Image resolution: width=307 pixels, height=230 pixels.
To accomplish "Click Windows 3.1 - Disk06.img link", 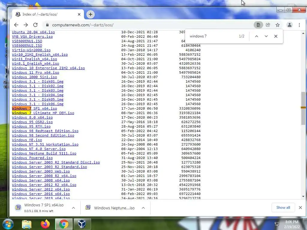I will tap(37, 104).
